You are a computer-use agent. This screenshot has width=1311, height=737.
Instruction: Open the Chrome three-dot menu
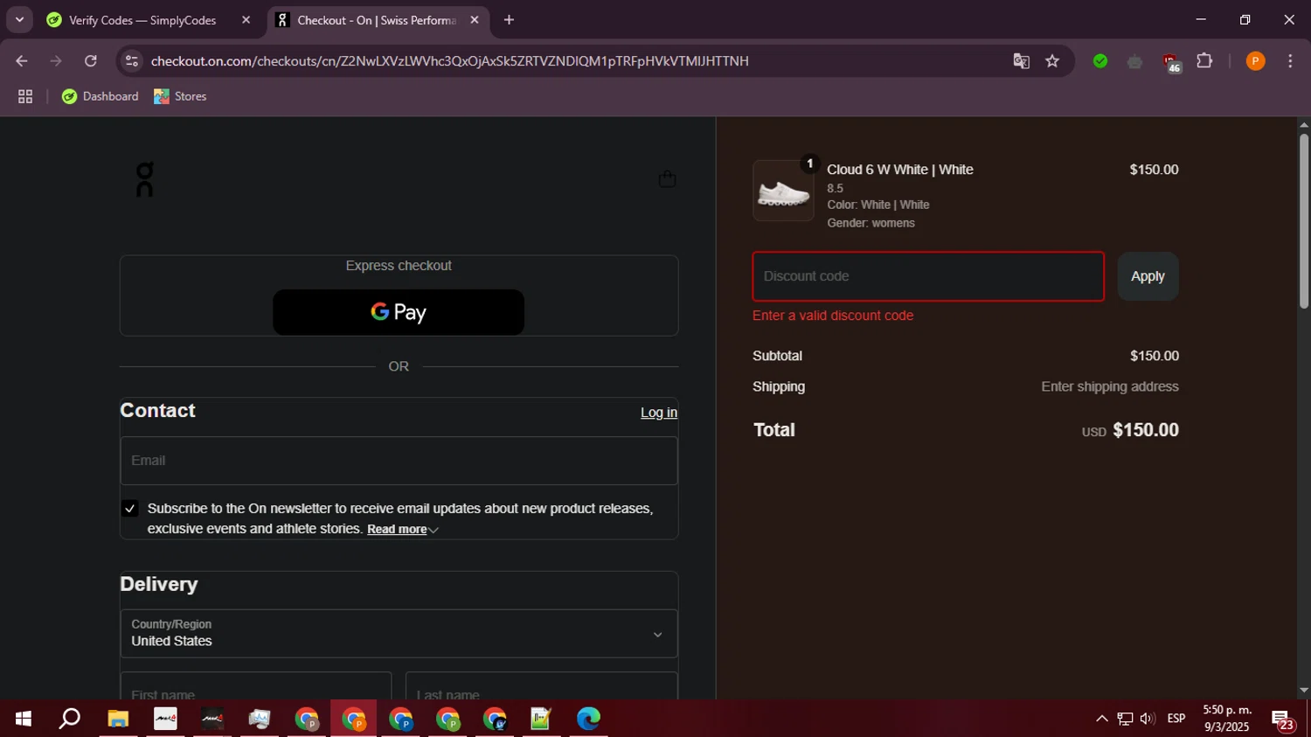coord(1290,61)
